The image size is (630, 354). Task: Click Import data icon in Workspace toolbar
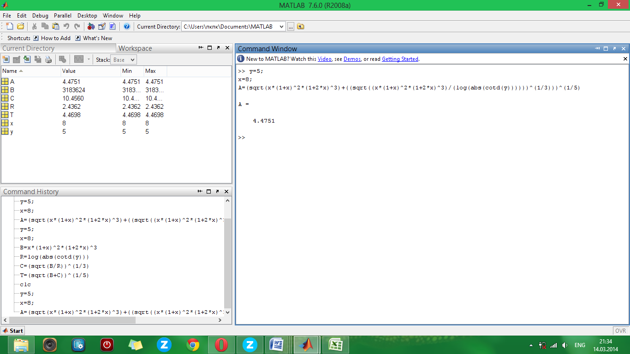(27, 59)
